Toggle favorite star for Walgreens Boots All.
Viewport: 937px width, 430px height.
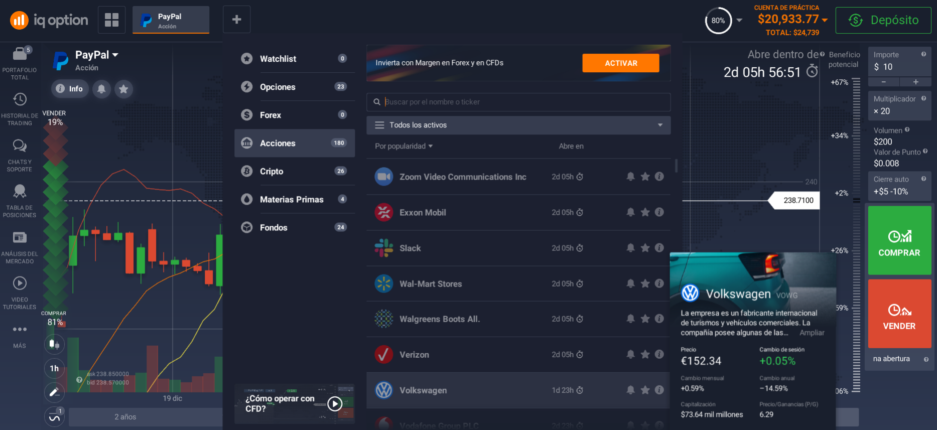click(645, 319)
